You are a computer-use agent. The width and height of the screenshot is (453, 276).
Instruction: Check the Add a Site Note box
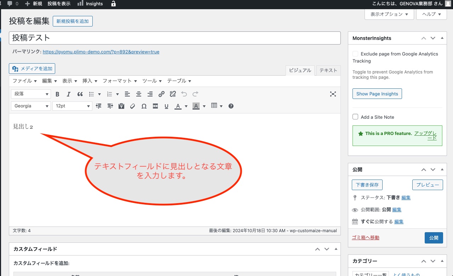(x=355, y=117)
